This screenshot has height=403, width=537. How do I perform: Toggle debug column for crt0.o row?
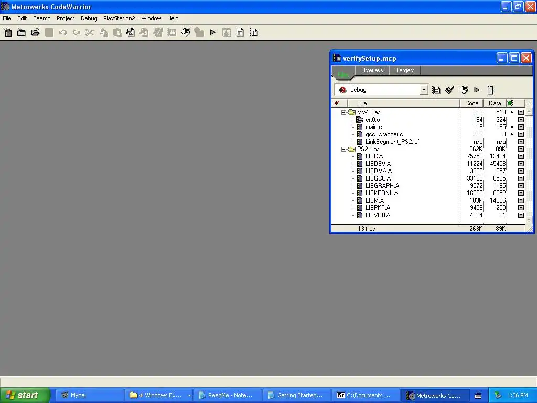pyautogui.click(x=512, y=120)
